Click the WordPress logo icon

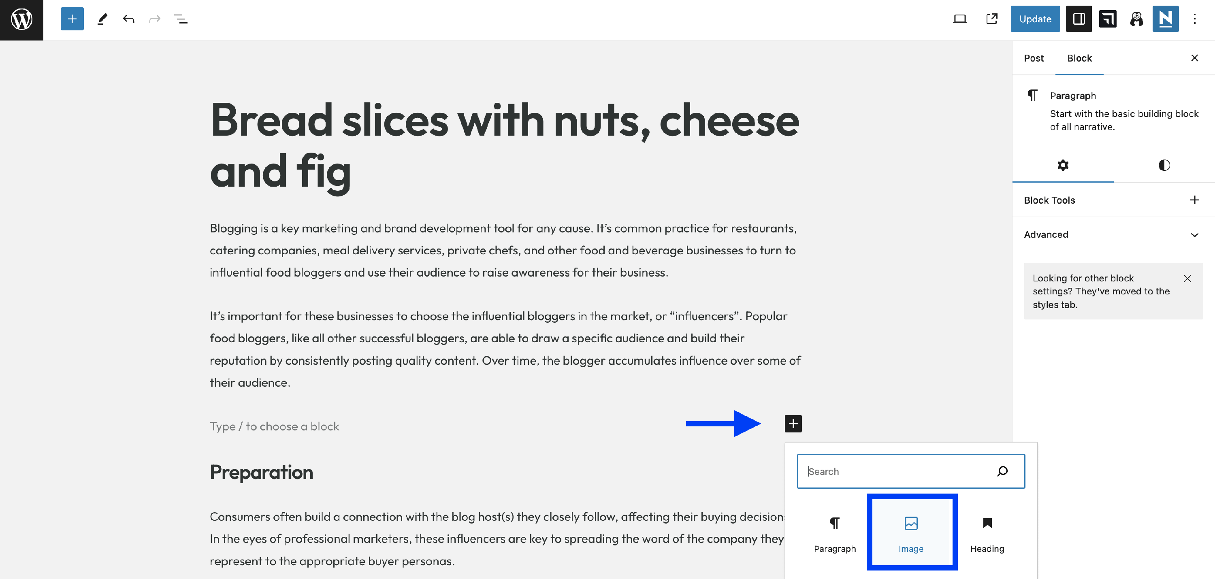[22, 19]
